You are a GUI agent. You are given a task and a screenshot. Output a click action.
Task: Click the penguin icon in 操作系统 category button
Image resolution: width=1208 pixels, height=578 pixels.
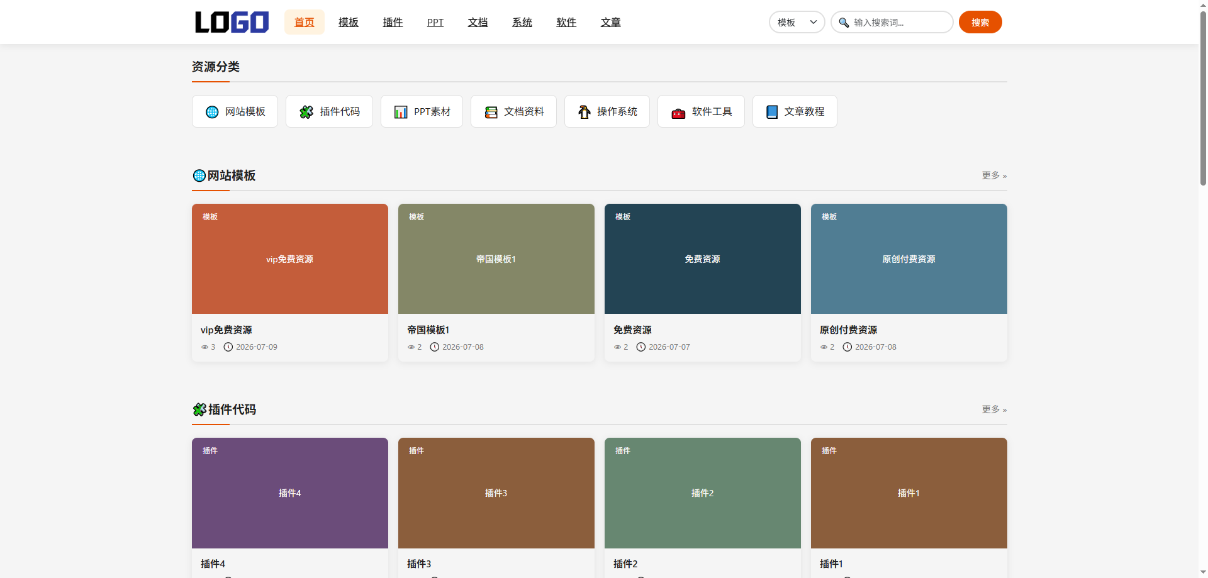[x=584, y=112]
